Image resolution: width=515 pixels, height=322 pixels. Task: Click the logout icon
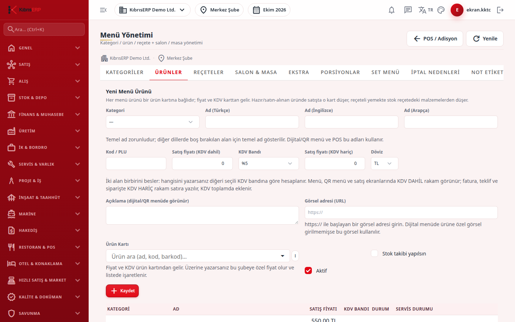500,10
